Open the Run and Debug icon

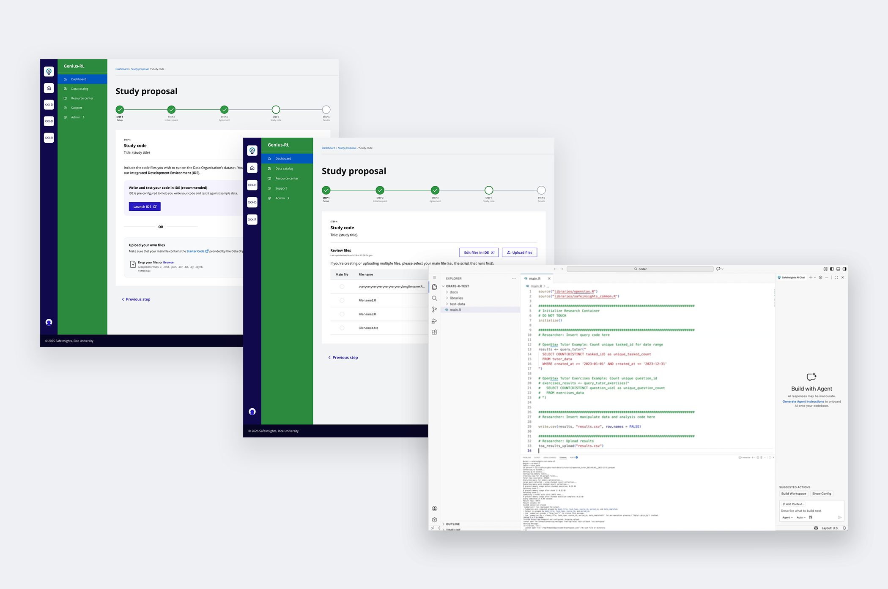pos(434,321)
